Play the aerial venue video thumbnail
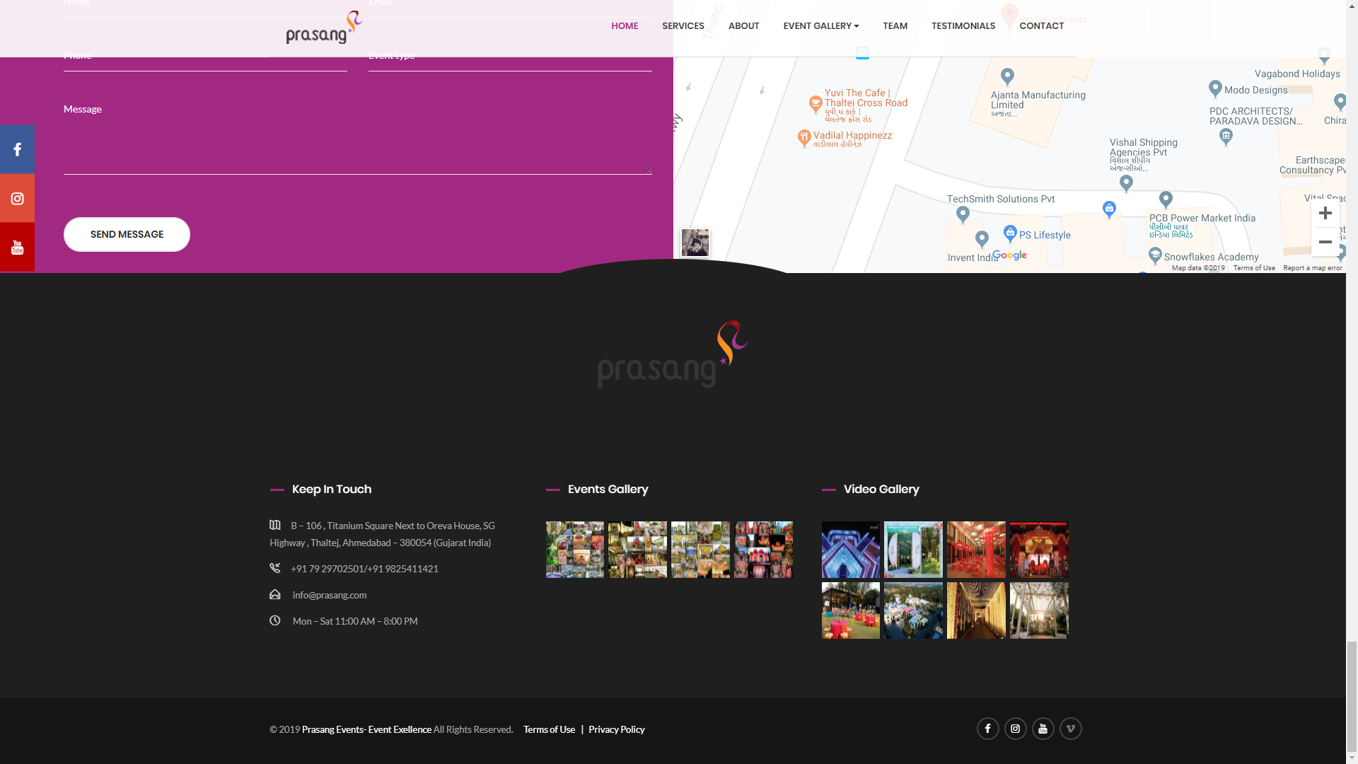The width and height of the screenshot is (1358, 764). pyautogui.click(x=913, y=610)
